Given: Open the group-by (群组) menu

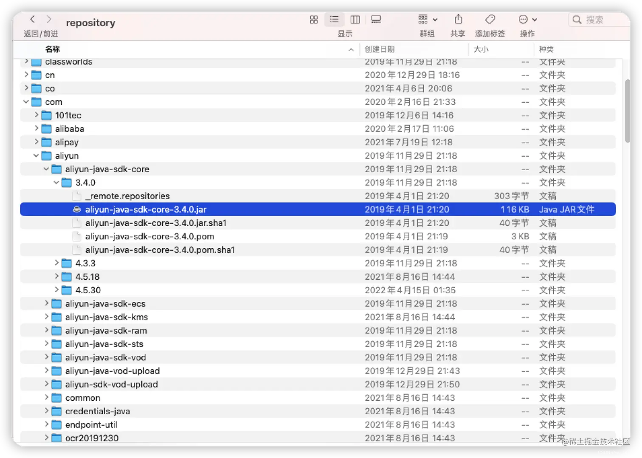Looking at the screenshot, I should click(x=428, y=20).
